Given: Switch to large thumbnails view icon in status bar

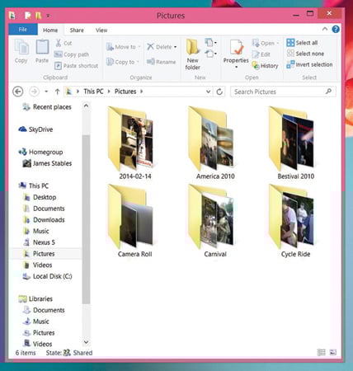Looking at the screenshot, I should (332, 352).
